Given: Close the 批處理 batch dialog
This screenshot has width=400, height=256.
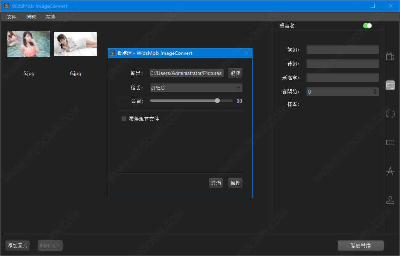Looking at the screenshot, I should (246, 53).
